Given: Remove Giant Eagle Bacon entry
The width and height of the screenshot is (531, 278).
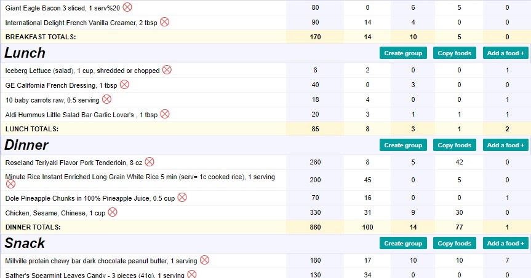Looking at the screenshot, I should pyautogui.click(x=127, y=7).
